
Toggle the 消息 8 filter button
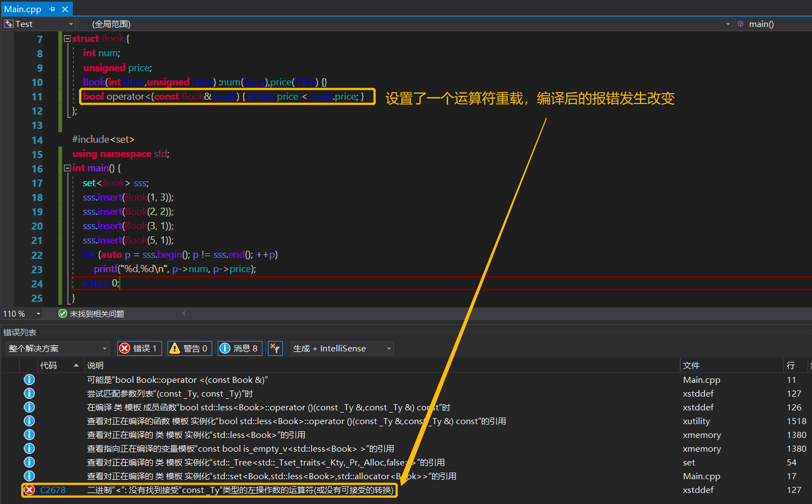point(240,348)
